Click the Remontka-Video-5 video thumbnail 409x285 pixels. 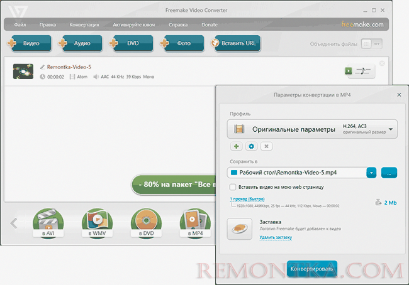pos(23,72)
